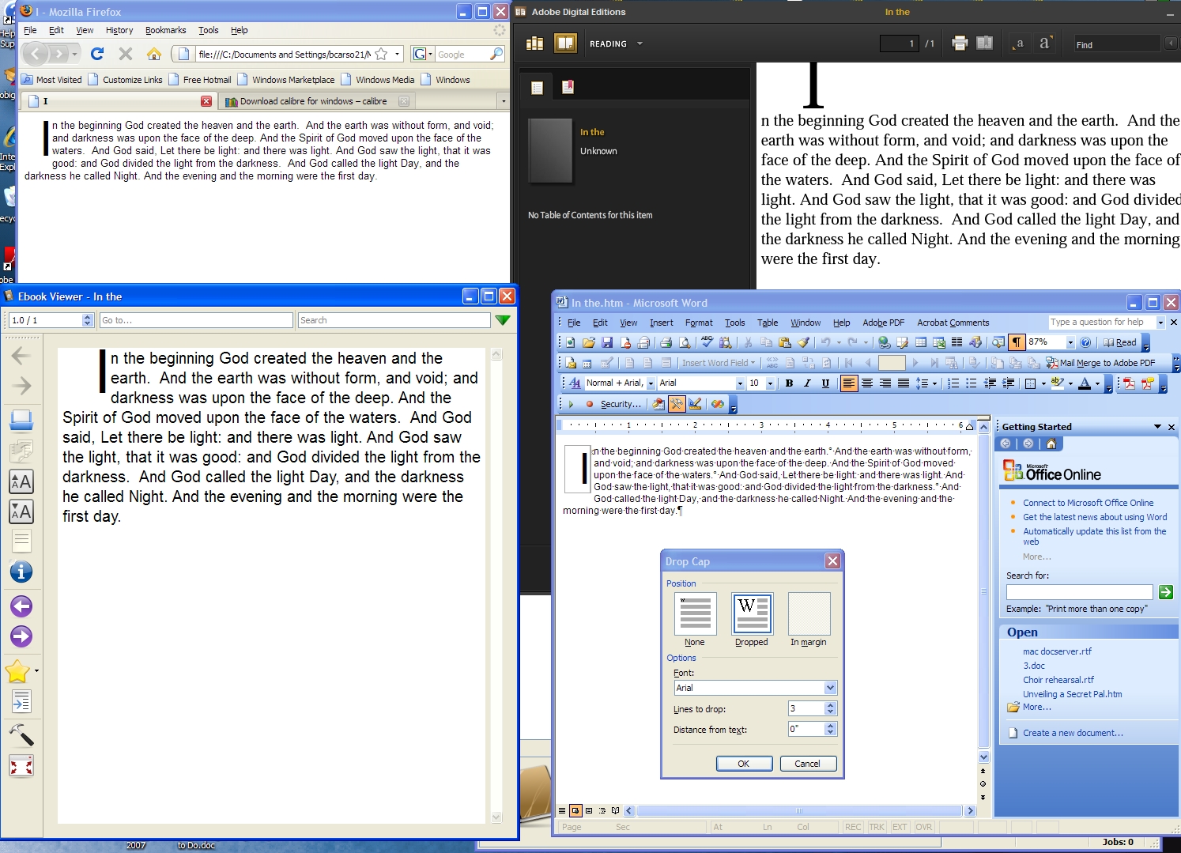Print the book from Adobe Digital Editions
1181x853 pixels.
coord(960,43)
